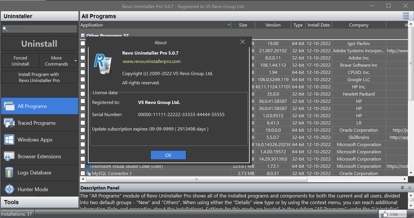Go to Logs Database
Viewport: 414px width, 218px height.
(39, 173)
